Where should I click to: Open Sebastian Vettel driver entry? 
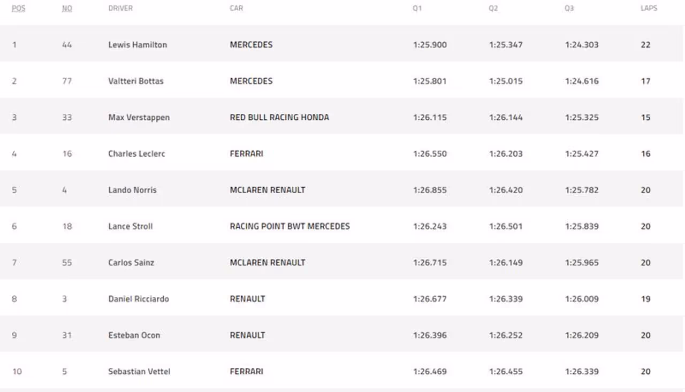139,372
